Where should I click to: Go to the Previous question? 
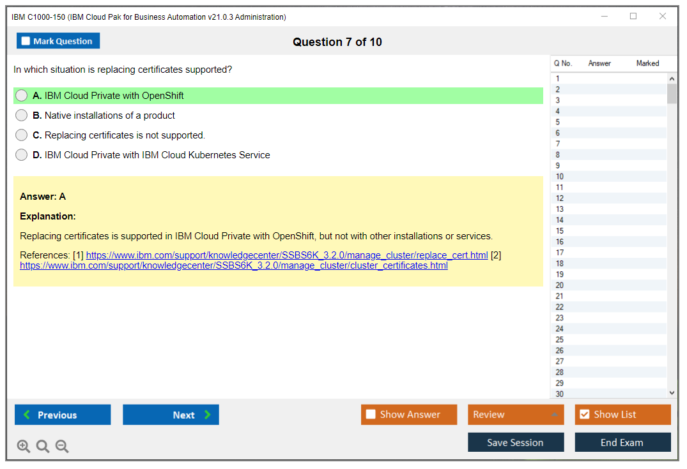(x=63, y=415)
